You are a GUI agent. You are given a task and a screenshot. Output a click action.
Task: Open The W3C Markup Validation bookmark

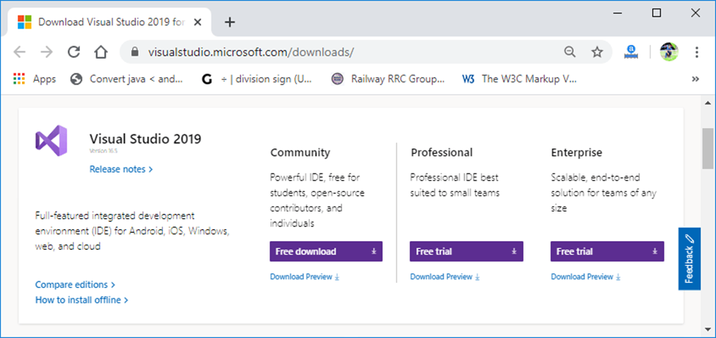point(519,79)
